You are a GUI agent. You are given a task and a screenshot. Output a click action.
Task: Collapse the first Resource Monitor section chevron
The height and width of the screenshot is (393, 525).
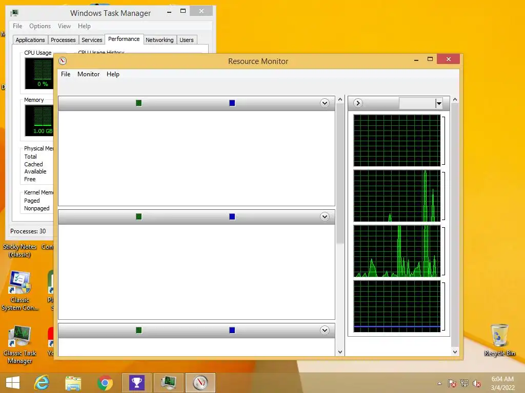click(x=325, y=103)
